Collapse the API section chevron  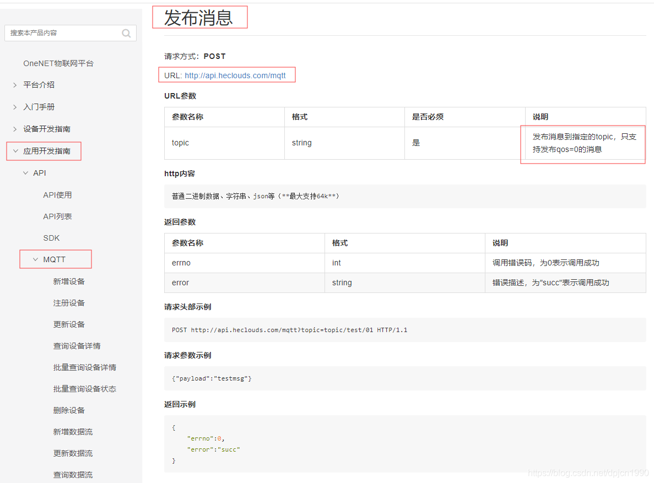pos(25,173)
